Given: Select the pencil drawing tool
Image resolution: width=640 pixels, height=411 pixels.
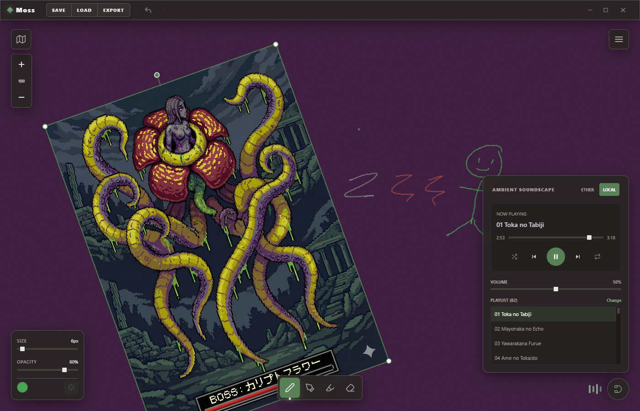Looking at the screenshot, I should click(x=290, y=388).
